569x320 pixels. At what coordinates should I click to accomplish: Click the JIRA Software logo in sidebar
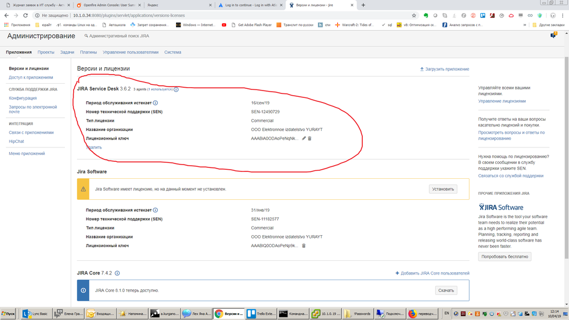pos(501,207)
